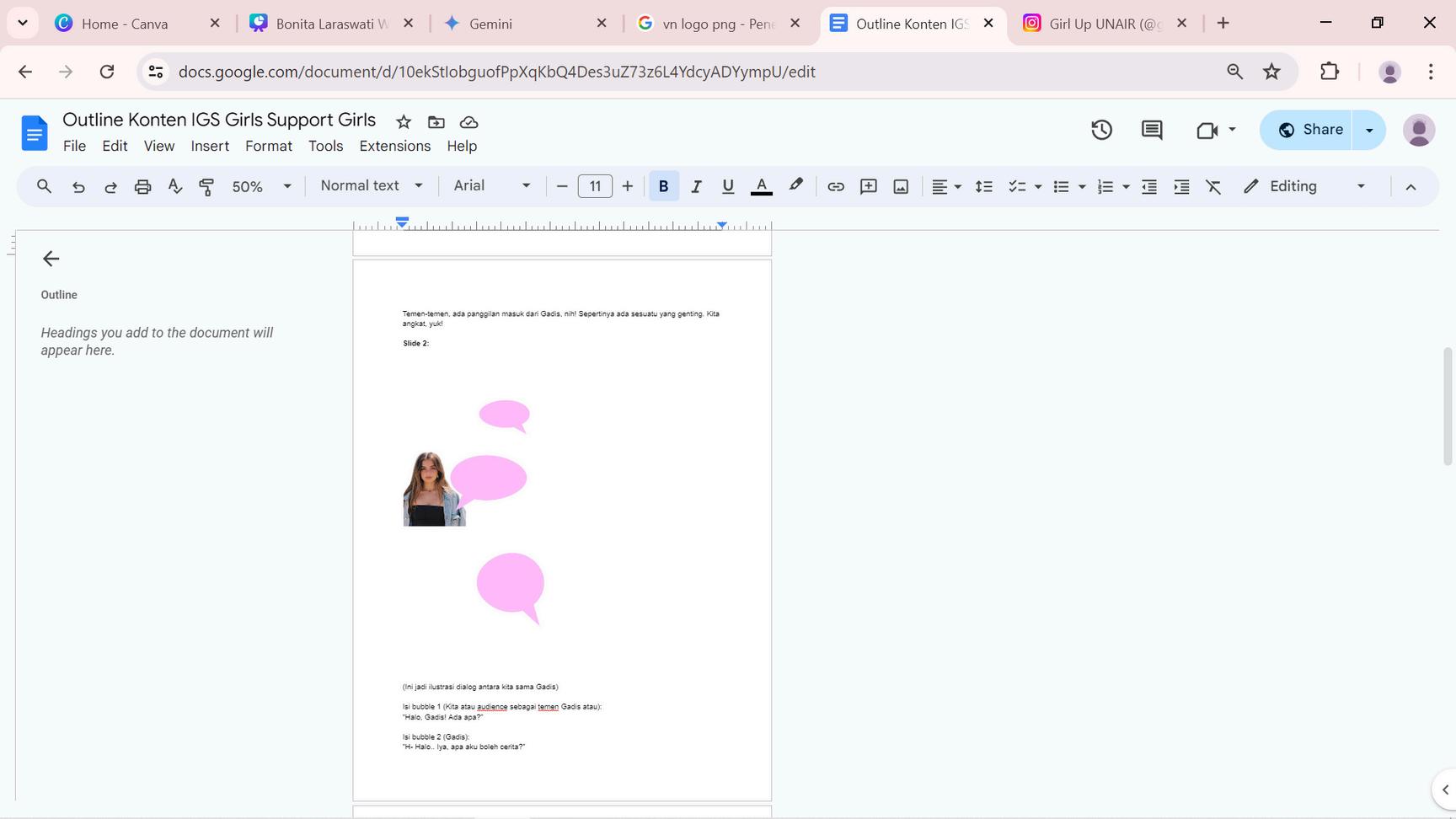This screenshot has height=819, width=1456.
Task: Expand the Normal text style dropdown
Action: 371,186
